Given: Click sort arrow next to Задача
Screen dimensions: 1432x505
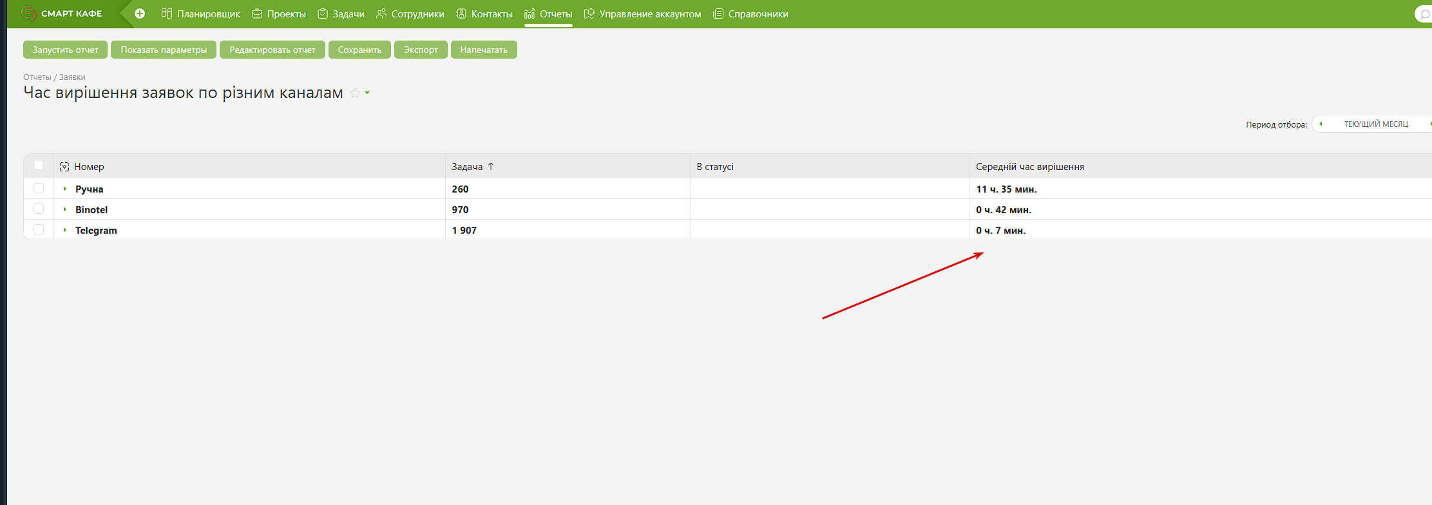Looking at the screenshot, I should [x=491, y=166].
